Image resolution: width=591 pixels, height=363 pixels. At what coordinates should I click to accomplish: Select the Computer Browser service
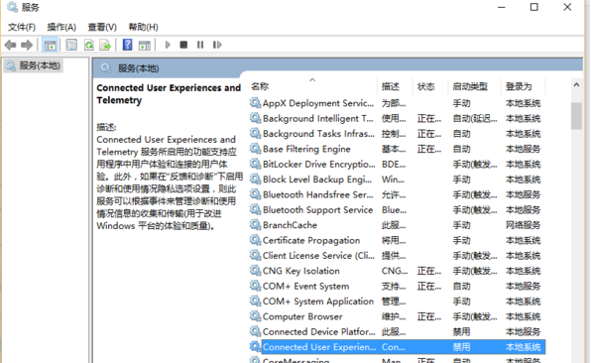398,316
